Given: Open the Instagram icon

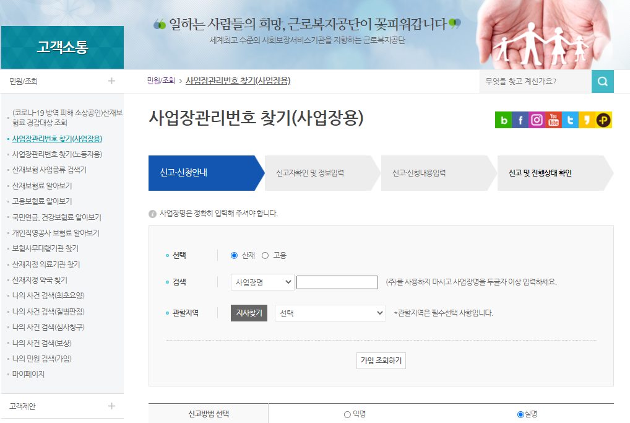Looking at the screenshot, I should click(x=537, y=120).
